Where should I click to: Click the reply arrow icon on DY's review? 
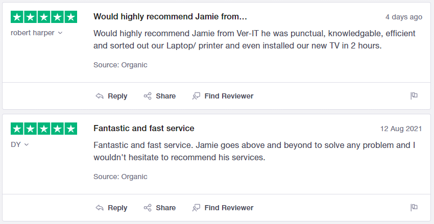pyautogui.click(x=100, y=208)
